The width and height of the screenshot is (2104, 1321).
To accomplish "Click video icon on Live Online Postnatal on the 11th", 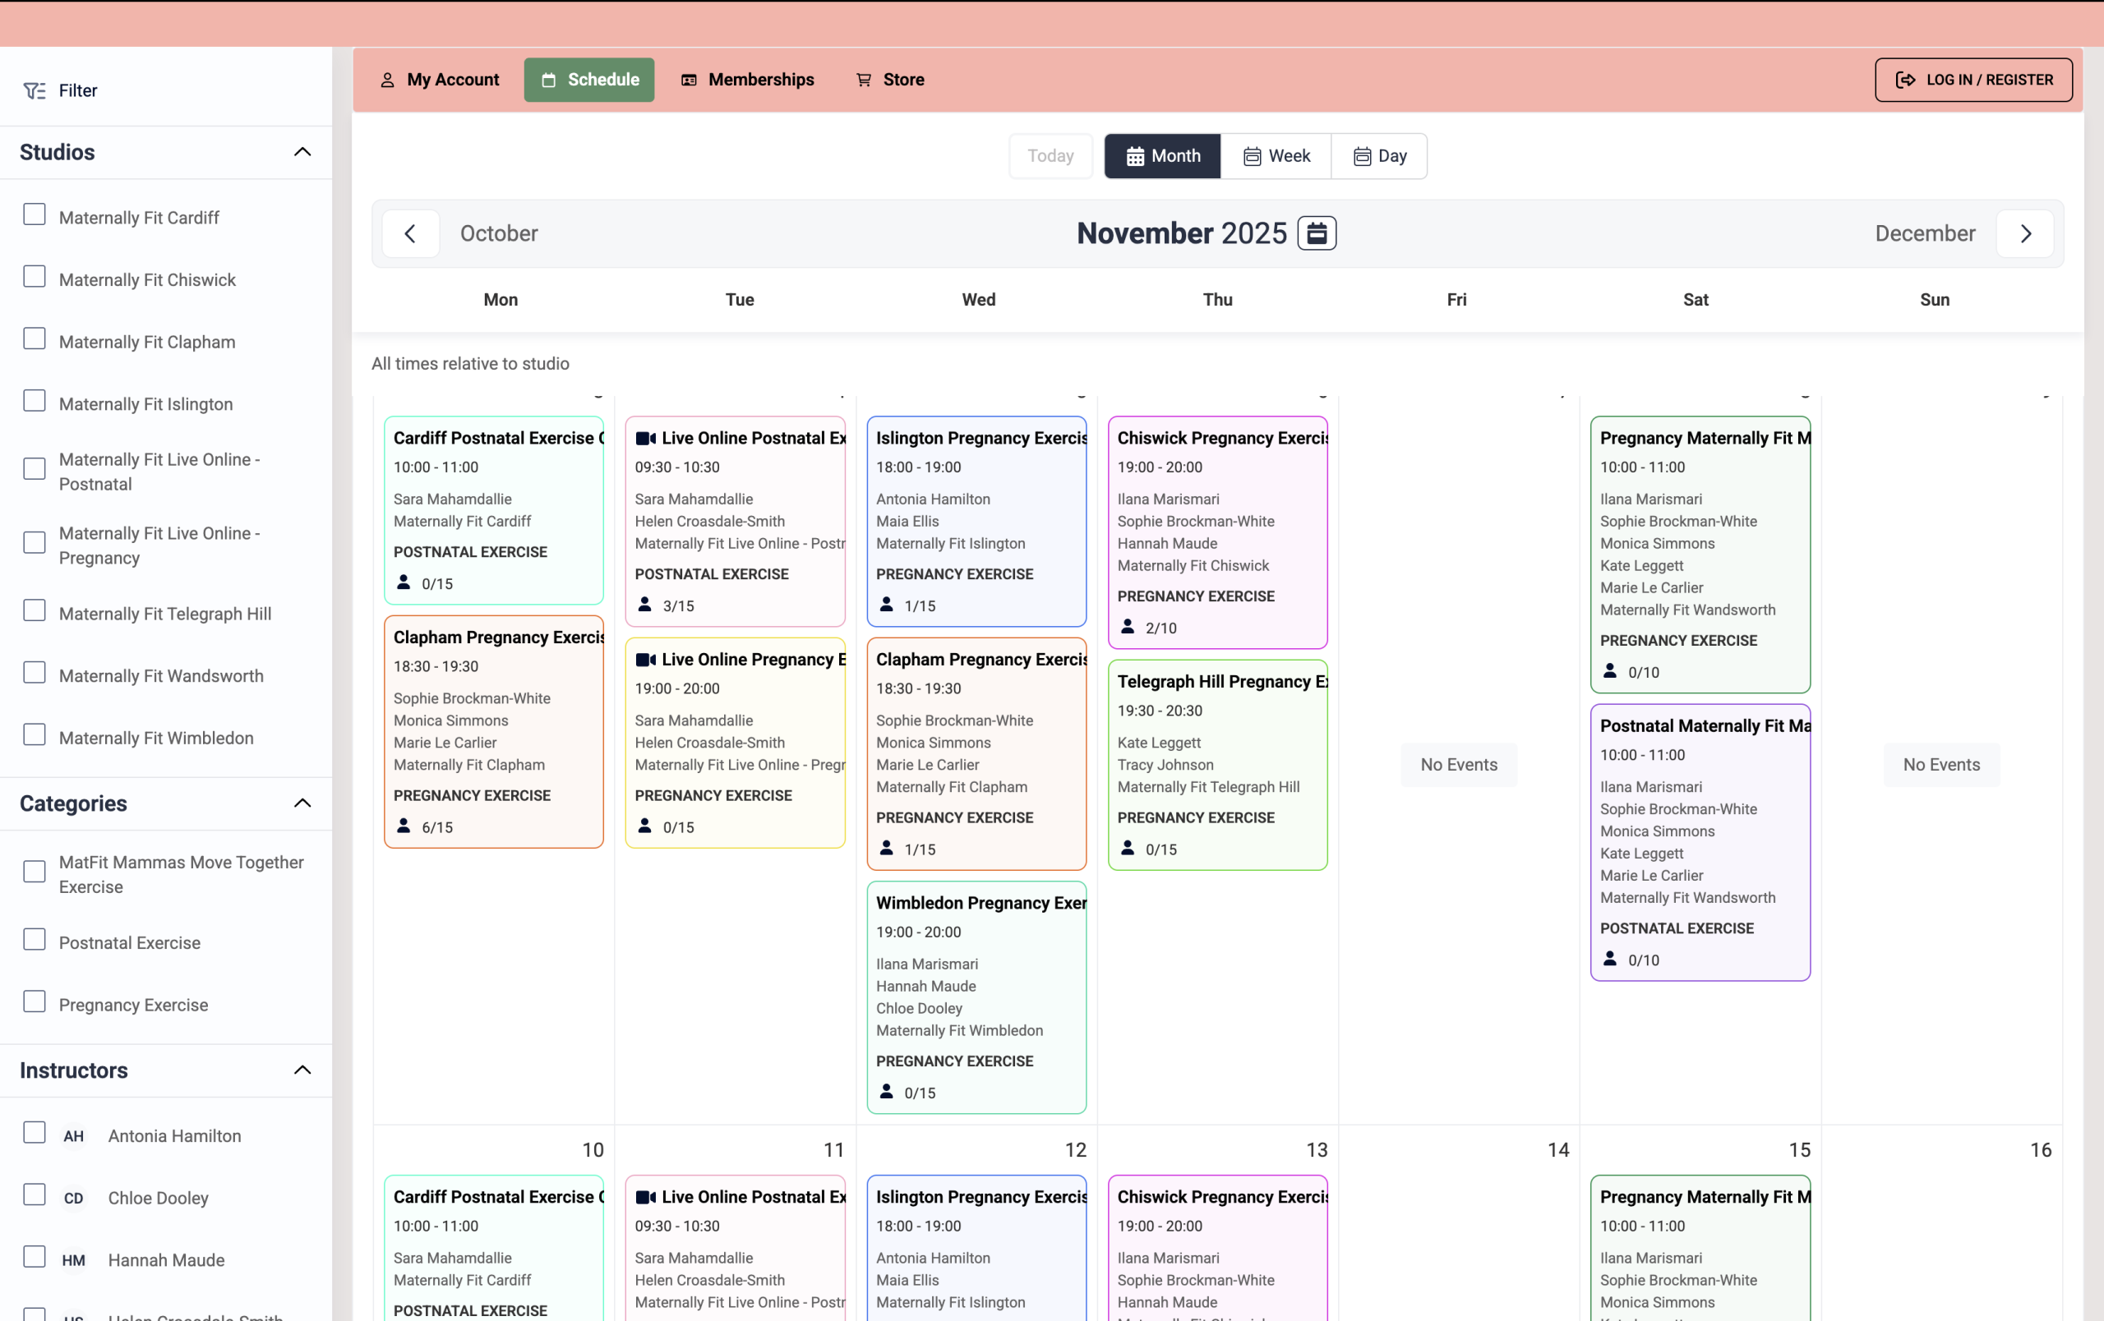I will click(x=646, y=1197).
